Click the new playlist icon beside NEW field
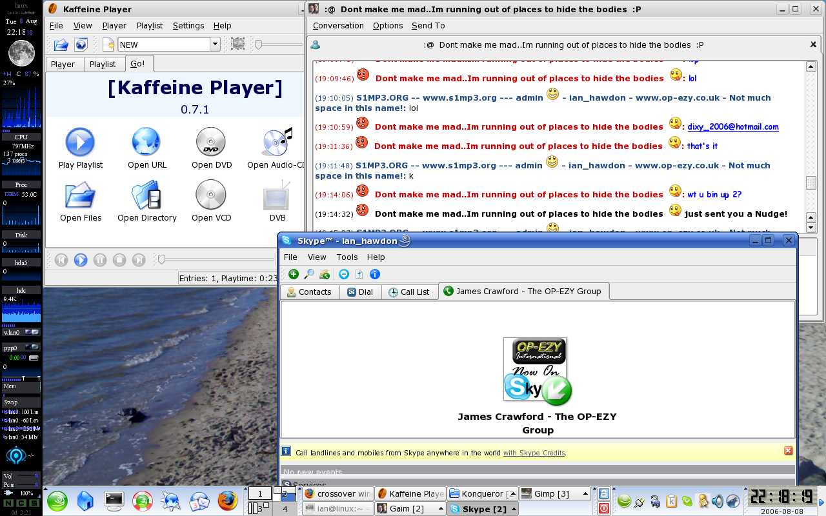Viewport: 826px width, 516px height. [108, 45]
